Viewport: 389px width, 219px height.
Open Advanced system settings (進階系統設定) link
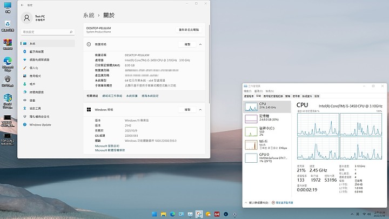pos(150,96)
